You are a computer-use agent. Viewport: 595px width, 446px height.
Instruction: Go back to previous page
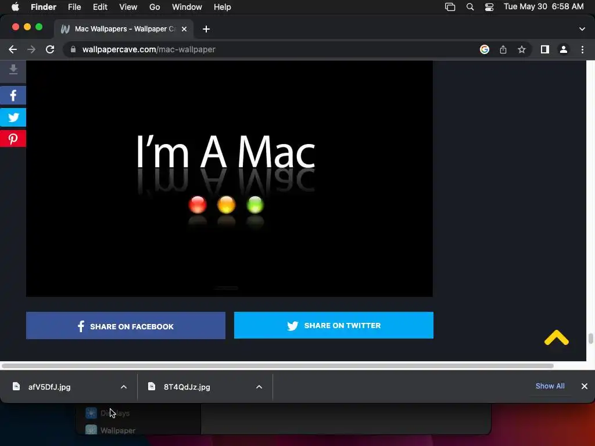tap(13, 50)
